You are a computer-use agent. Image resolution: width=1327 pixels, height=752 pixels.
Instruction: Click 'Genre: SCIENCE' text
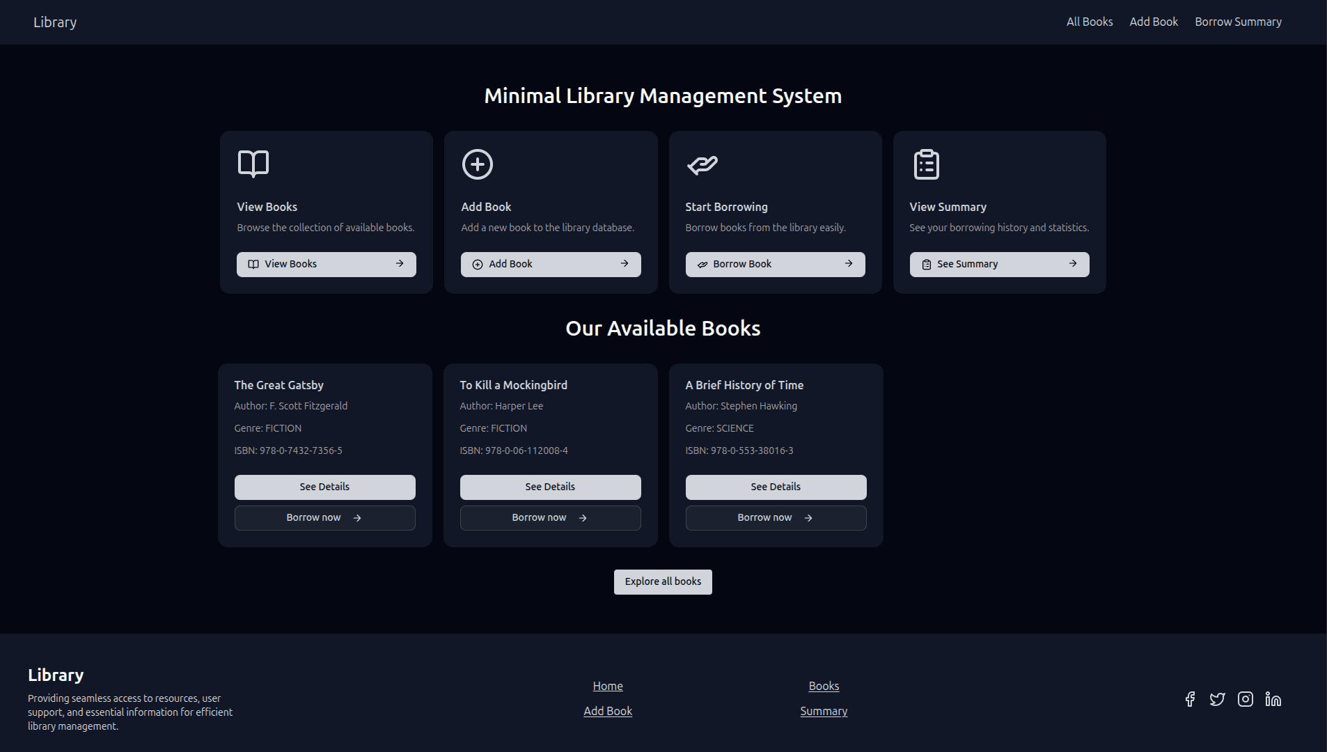[719, 428]
